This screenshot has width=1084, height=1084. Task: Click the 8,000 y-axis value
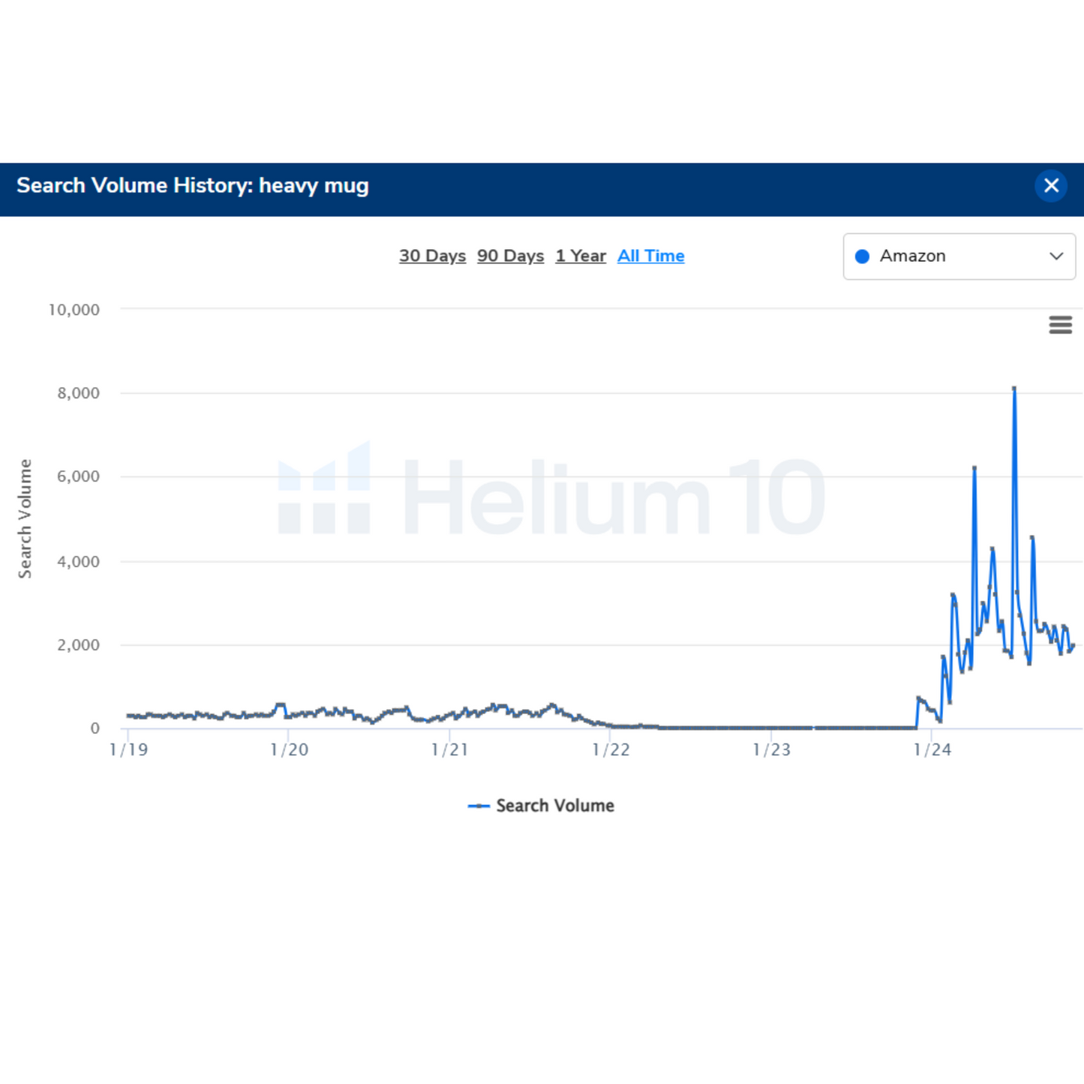point(78,393)
